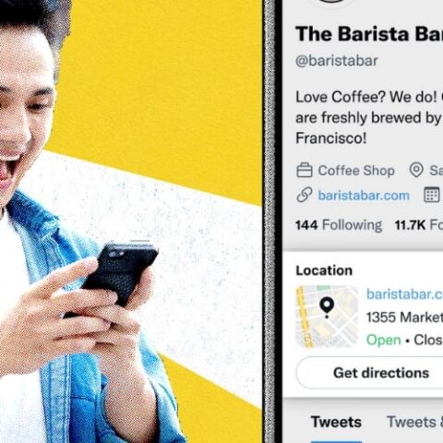Click the @baristabar handle
This screenshot has height=443, width=443.
tap(337, 61)
